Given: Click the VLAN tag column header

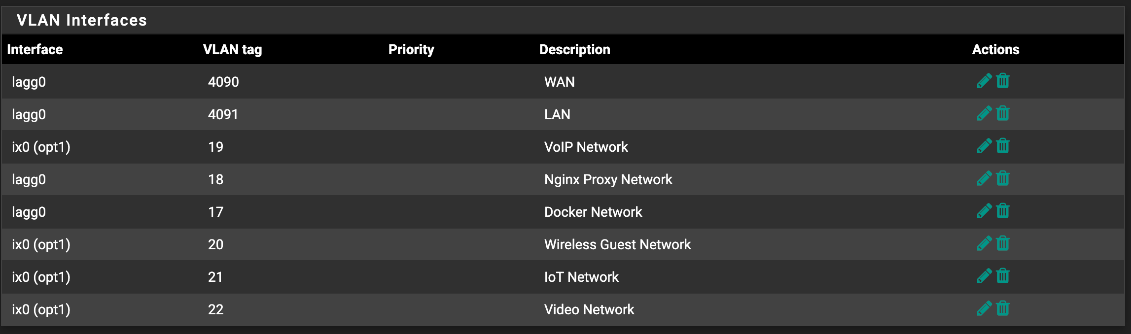Looking at the screenshot, I should pos(232,49).
